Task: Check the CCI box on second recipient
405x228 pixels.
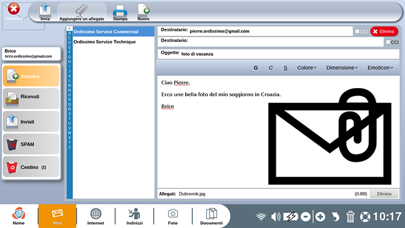Action: point(387,42)
